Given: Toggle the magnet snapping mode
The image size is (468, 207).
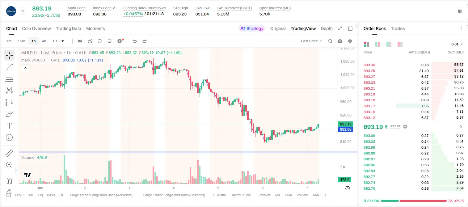Looking at the screenshot, I should point(9,180).
